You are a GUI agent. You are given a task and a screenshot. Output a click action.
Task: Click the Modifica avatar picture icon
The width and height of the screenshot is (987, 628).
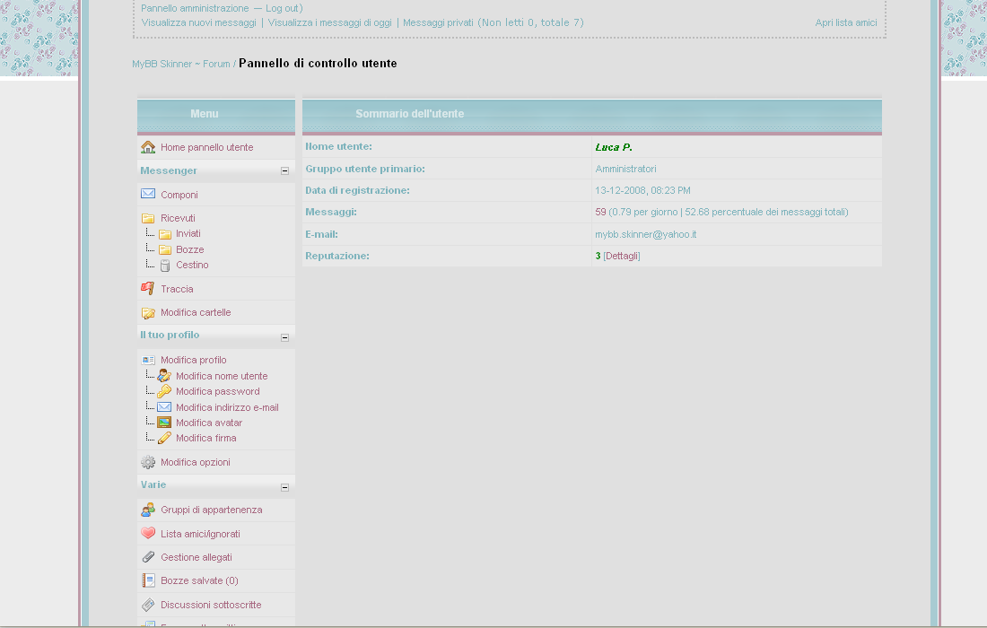[x=164, y=423]
